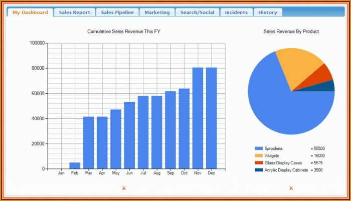351x201 pixels.
Task: Click the blue Sprockets legend swatch
Action: pyautogui.click(x=259, y=149)
